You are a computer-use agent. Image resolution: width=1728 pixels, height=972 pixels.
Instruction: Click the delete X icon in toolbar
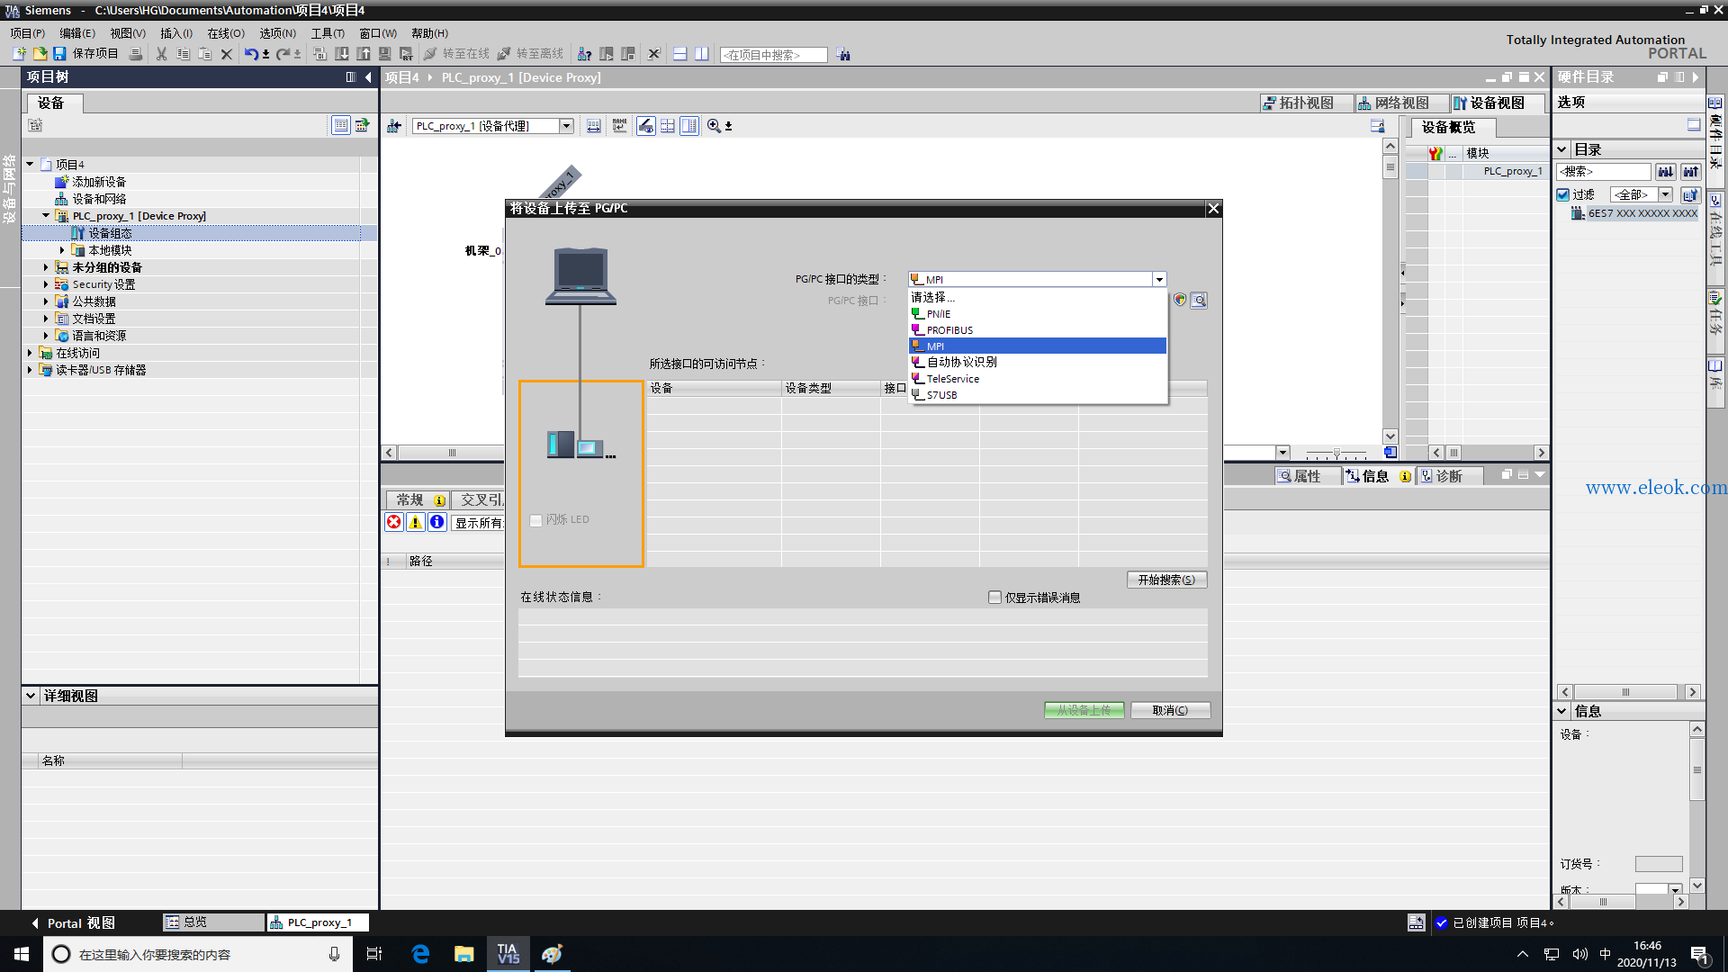click(x=227, y=54)
